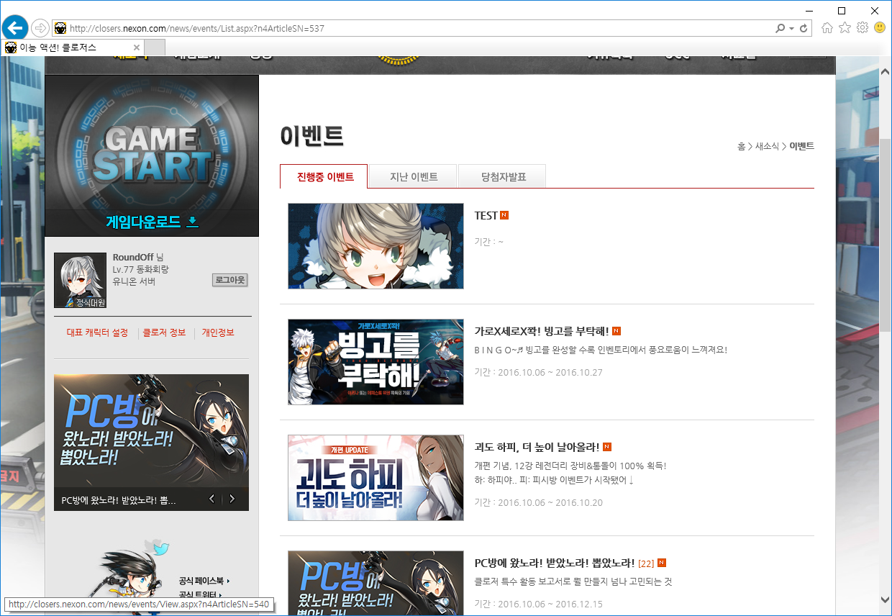Viewport: 892px width, 616px height.
Task: Open 클로저 정보 link
Action: click(x=164, y=332)
